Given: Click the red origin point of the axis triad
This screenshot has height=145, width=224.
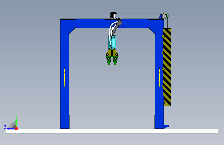Looking at the screenshot, I should 17,128.
